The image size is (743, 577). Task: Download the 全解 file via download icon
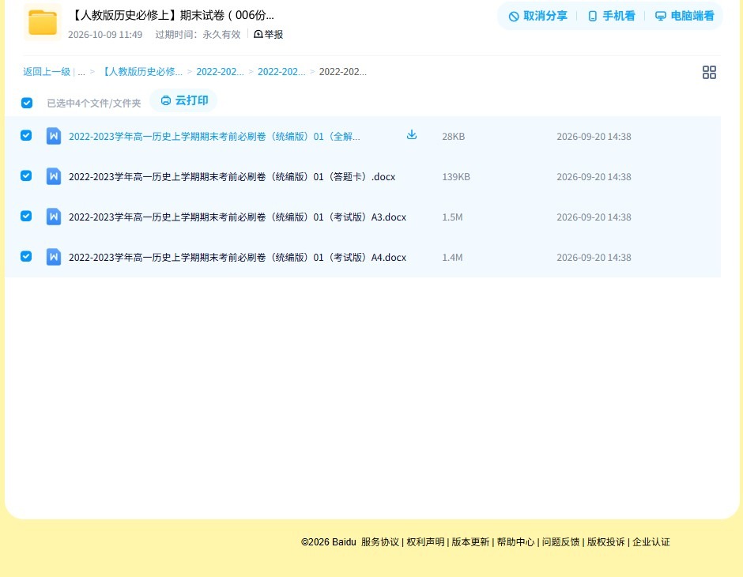point(412,135)
